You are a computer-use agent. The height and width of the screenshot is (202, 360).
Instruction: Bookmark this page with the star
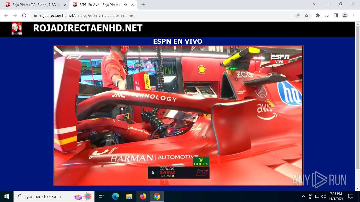(x=307, y=16)
